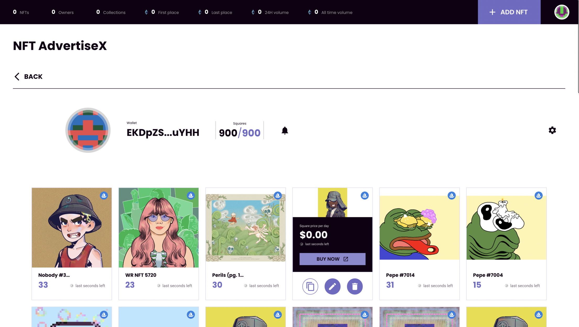Open user avatar menu in top bar
Screen dimensions: 579x327
click(x=561, y=12)
